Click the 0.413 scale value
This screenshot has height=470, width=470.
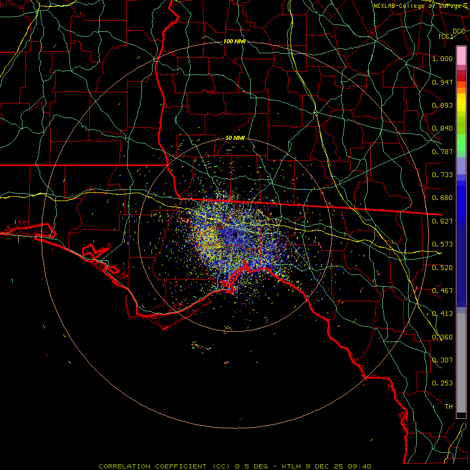[442, 314]
